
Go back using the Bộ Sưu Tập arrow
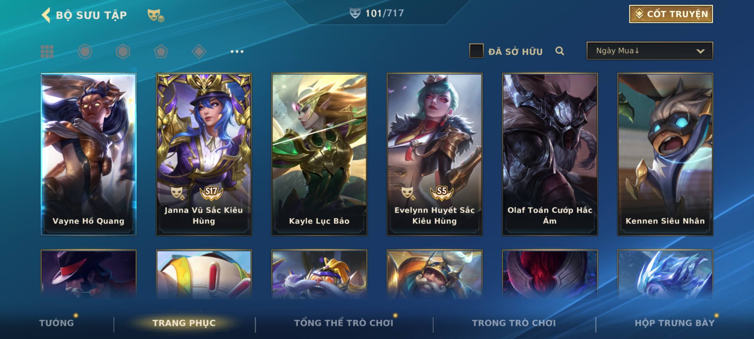click(46, 15)
